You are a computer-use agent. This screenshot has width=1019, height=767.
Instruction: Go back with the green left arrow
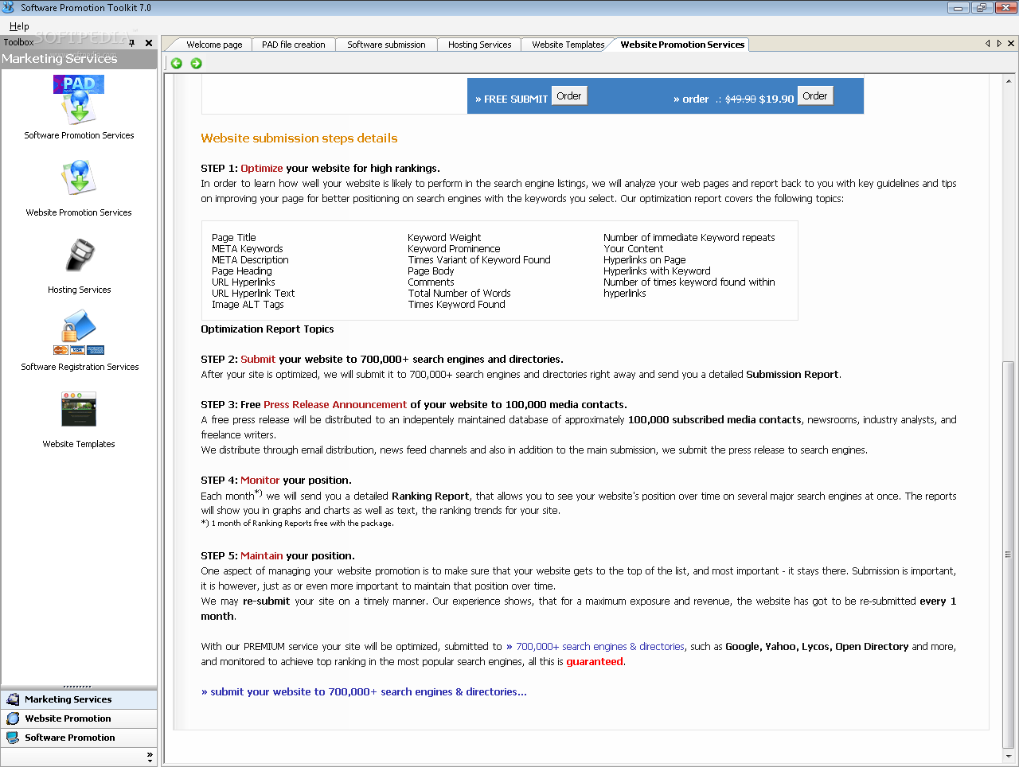pyautogui.click(x=177, y=64)
